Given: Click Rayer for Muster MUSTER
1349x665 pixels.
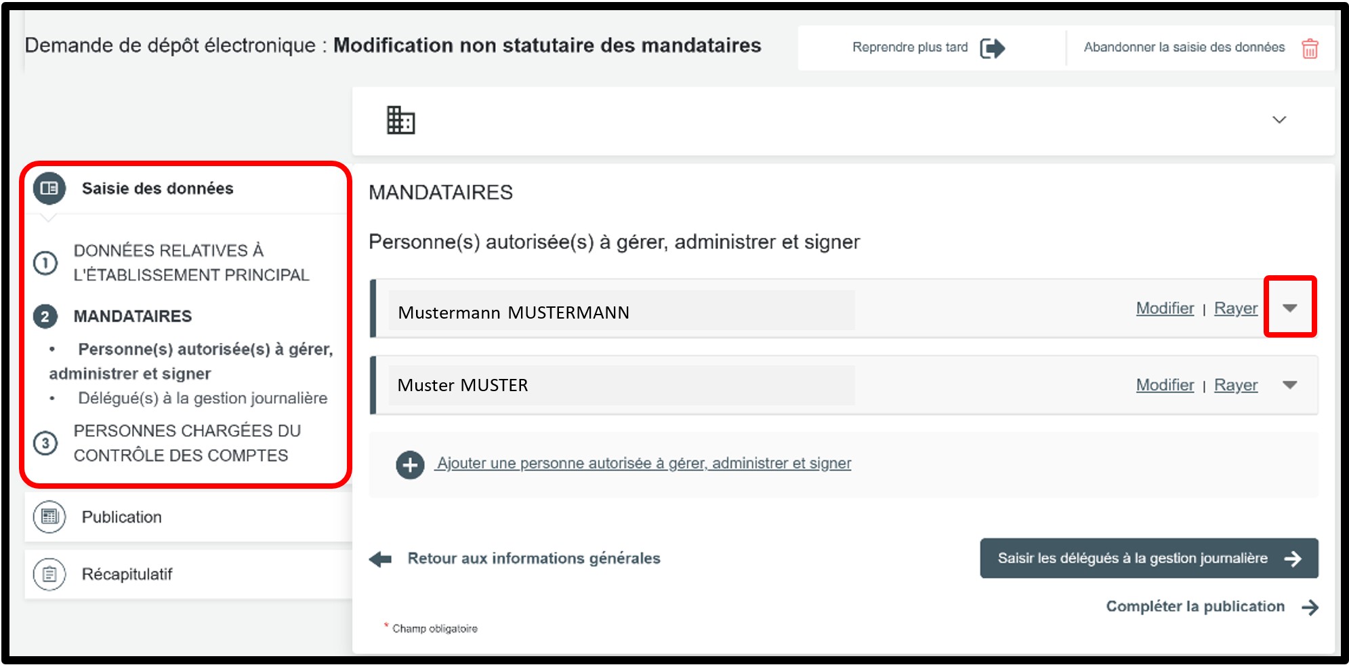Looking at the screenshot, I should pos(1235,385).
